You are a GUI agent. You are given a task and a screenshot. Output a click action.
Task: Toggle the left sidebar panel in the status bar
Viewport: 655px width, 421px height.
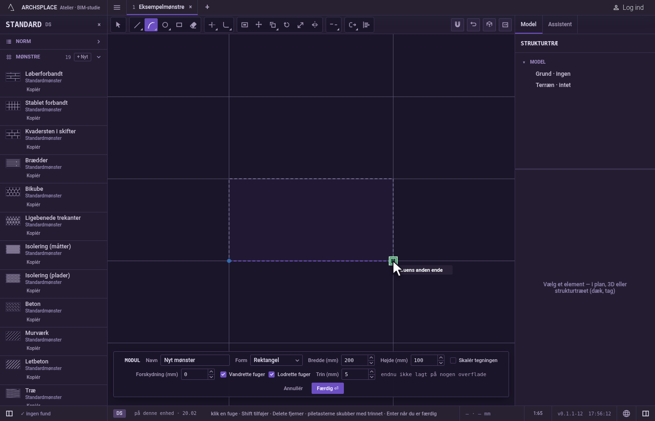[9, 414]
